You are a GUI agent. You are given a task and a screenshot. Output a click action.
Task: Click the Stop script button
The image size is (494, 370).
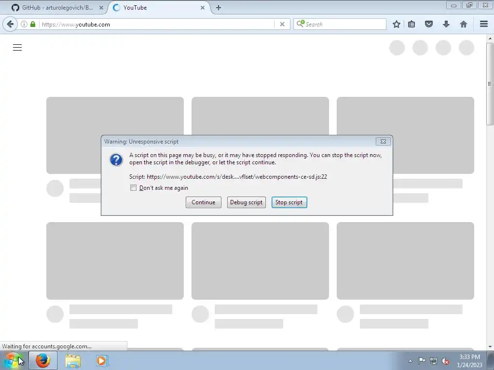(x=289, y=202)
